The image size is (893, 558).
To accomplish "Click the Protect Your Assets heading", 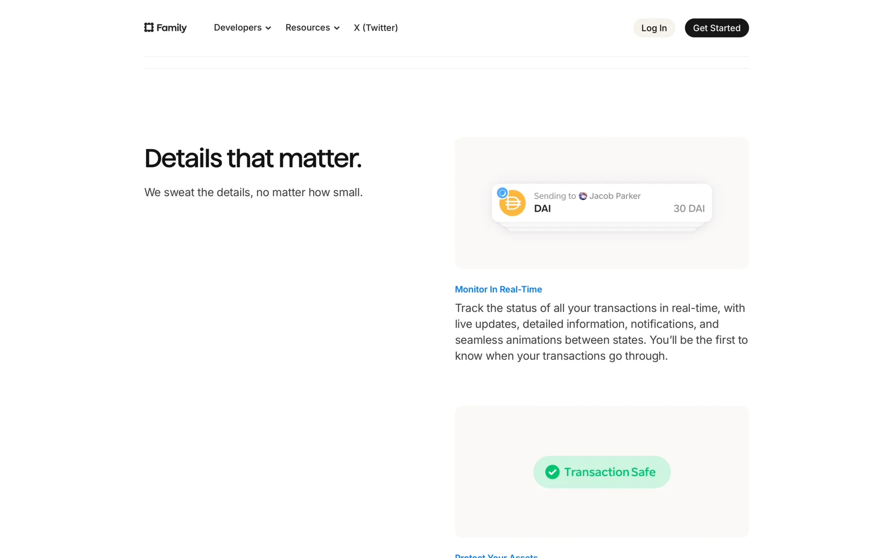I will (x=496, y=556).
